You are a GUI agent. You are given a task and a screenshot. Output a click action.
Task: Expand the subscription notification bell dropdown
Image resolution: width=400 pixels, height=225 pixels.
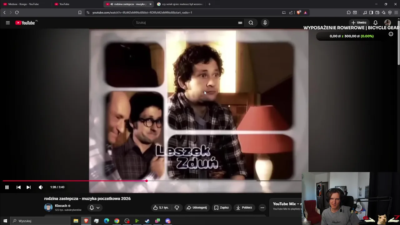(94, 207)
